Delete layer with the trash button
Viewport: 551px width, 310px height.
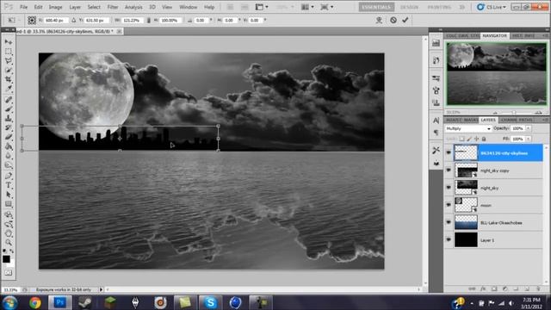(x=538, y=288)
